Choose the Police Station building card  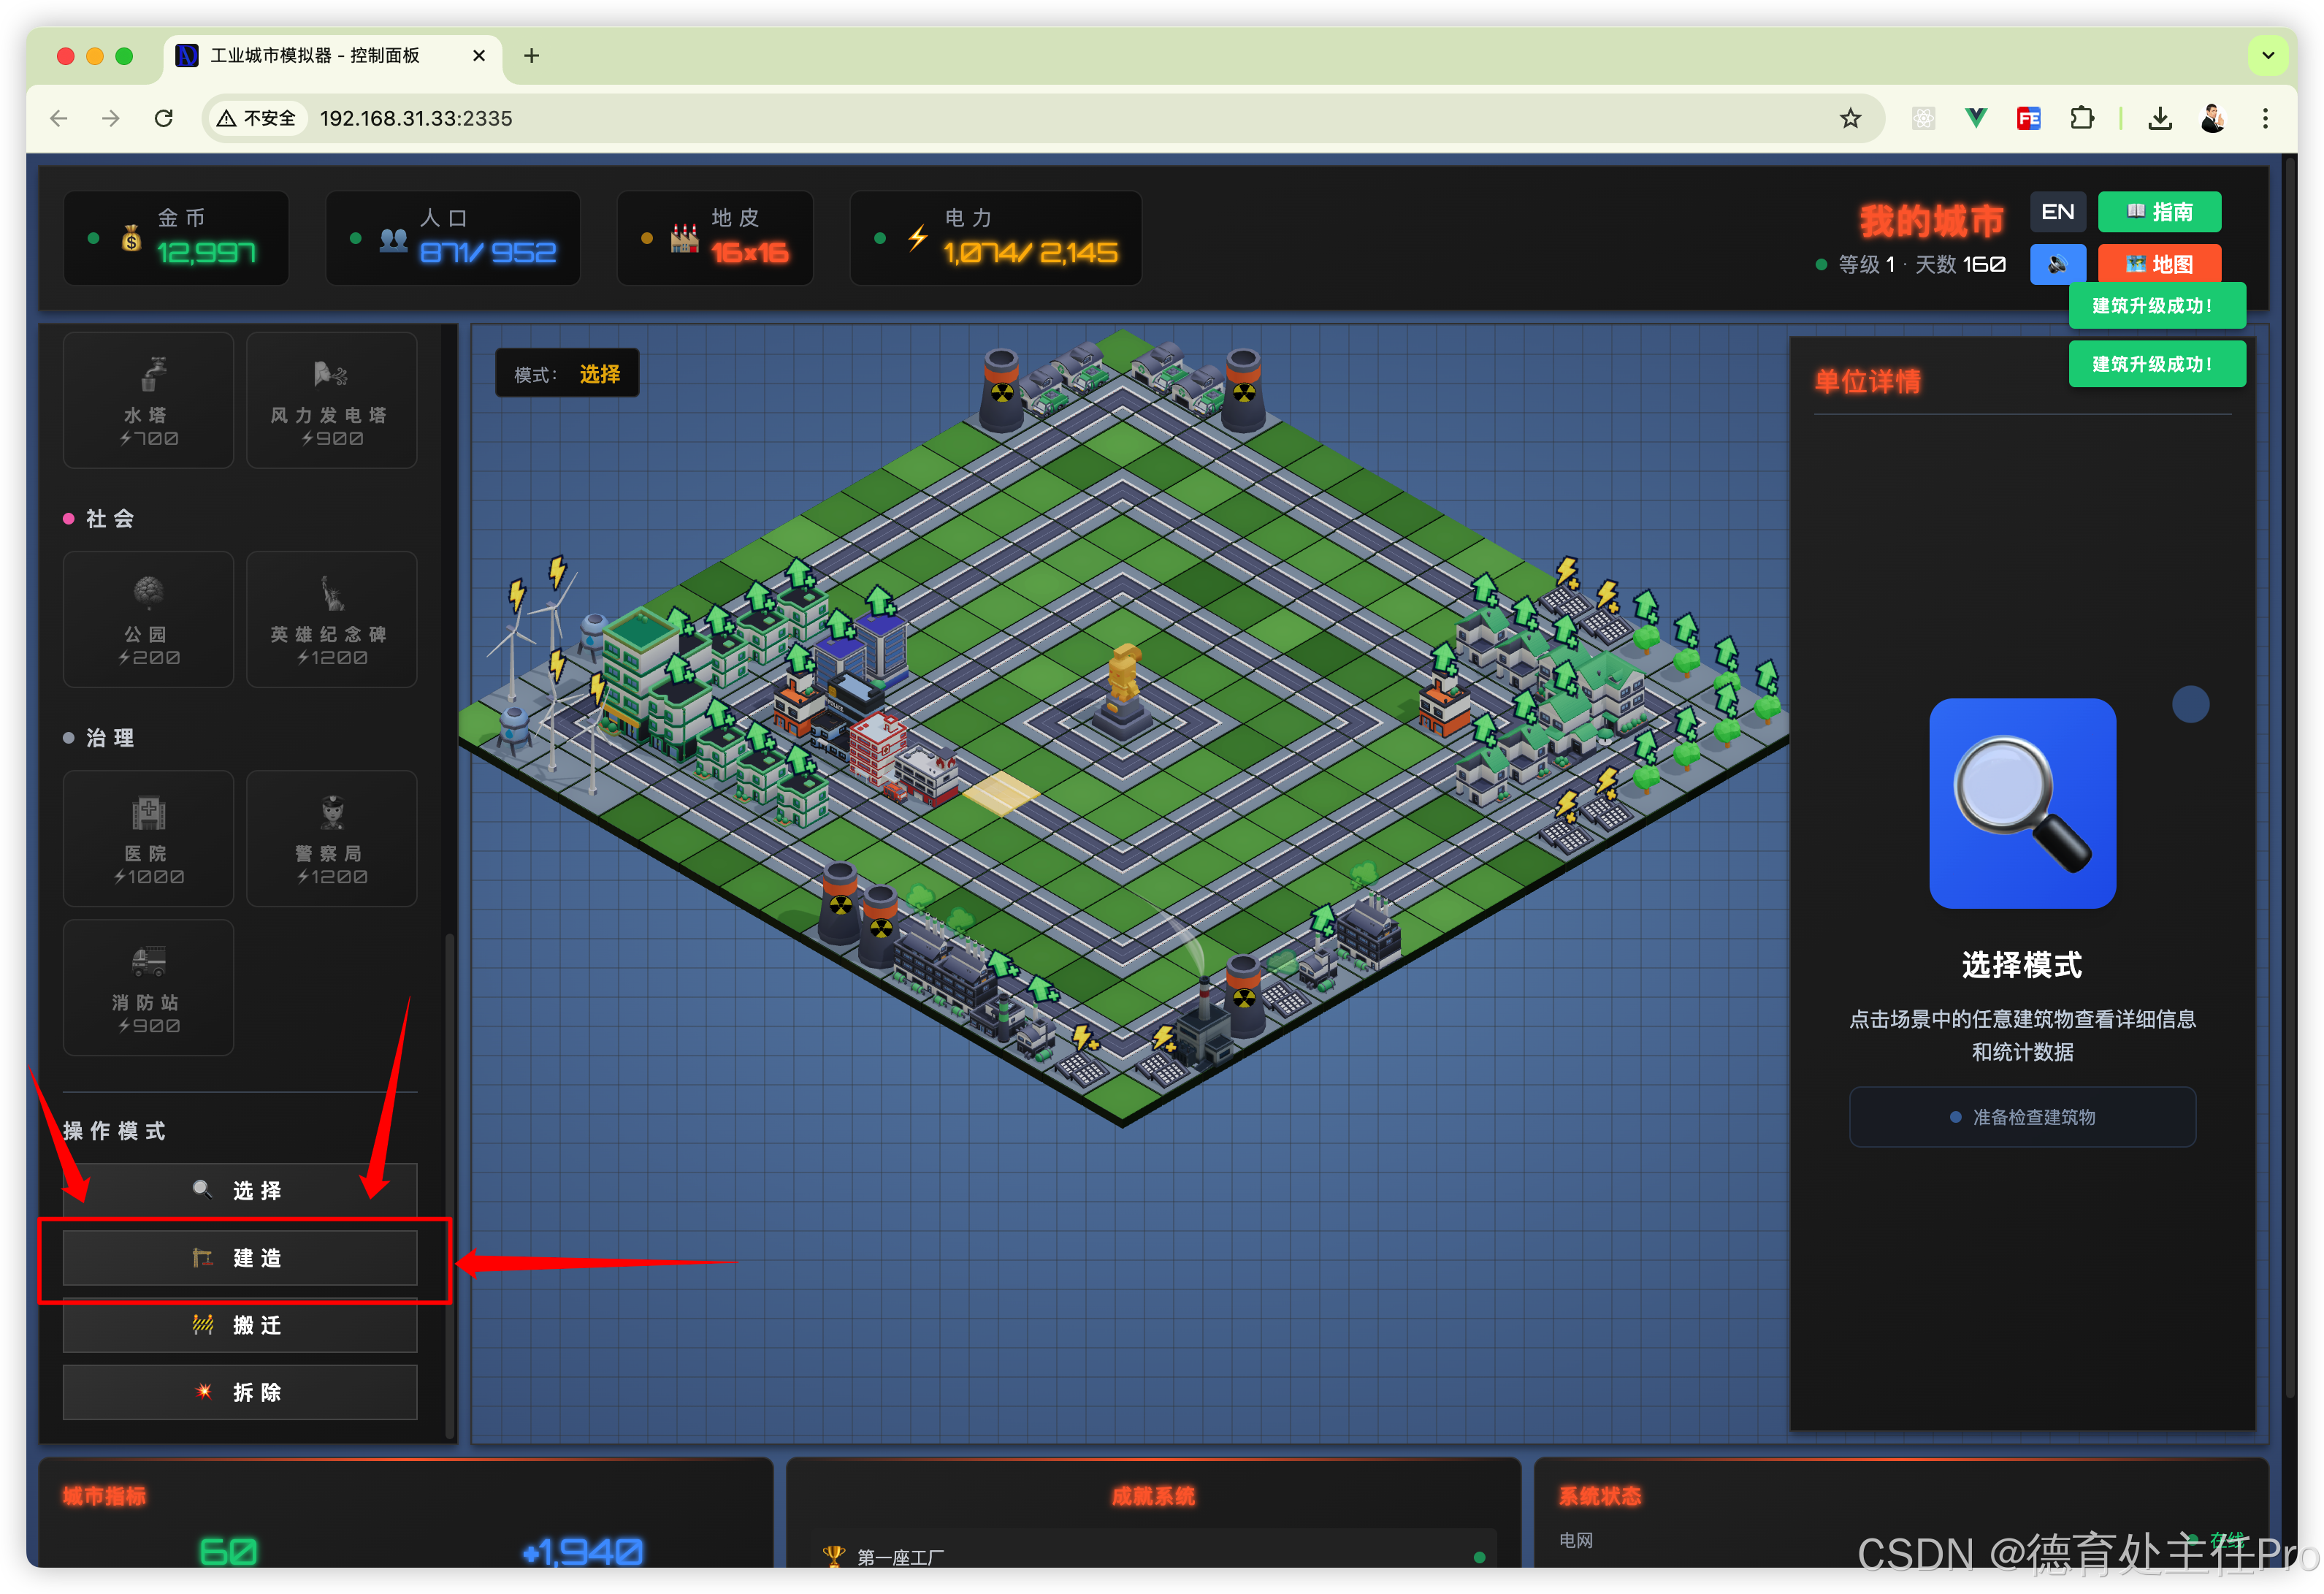(x=331, y=838)
